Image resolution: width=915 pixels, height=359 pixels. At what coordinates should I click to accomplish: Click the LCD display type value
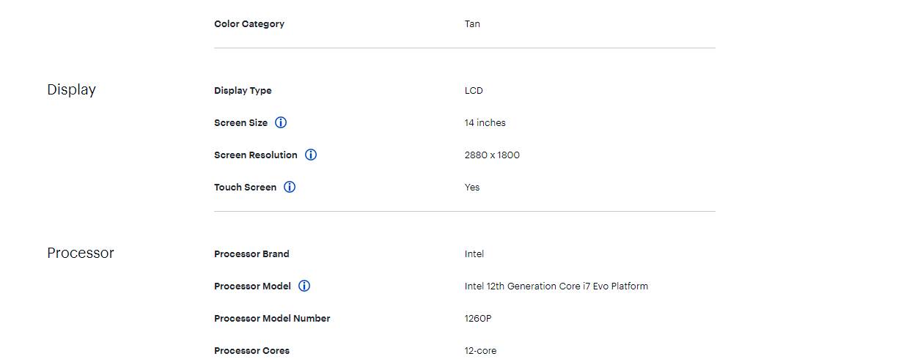pos(474,91)
